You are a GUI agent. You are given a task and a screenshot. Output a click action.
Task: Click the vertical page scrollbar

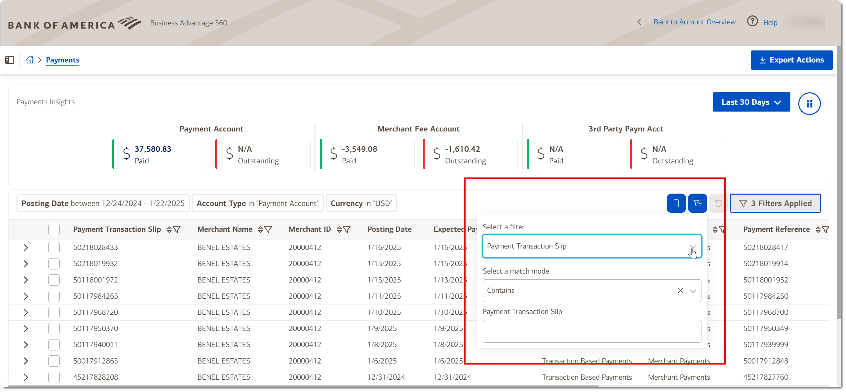(839, 182)
